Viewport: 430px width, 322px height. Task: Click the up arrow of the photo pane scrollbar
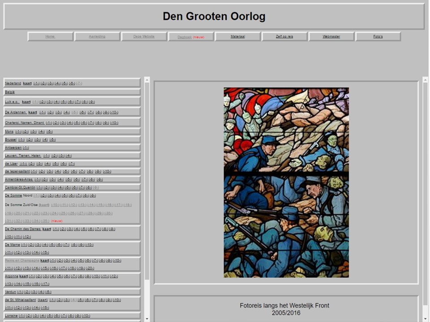426,80
